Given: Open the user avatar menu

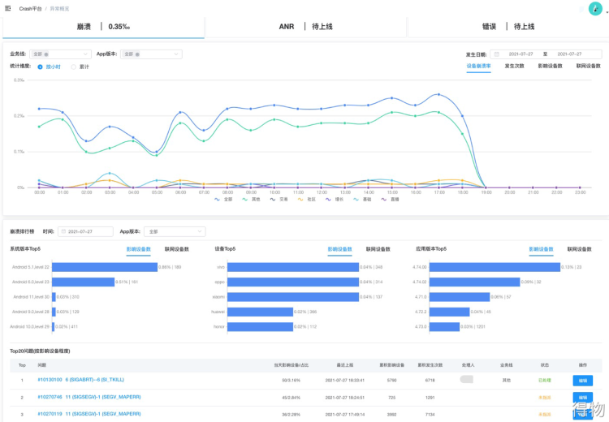Looking at the screenshot, I should (595, 8).
